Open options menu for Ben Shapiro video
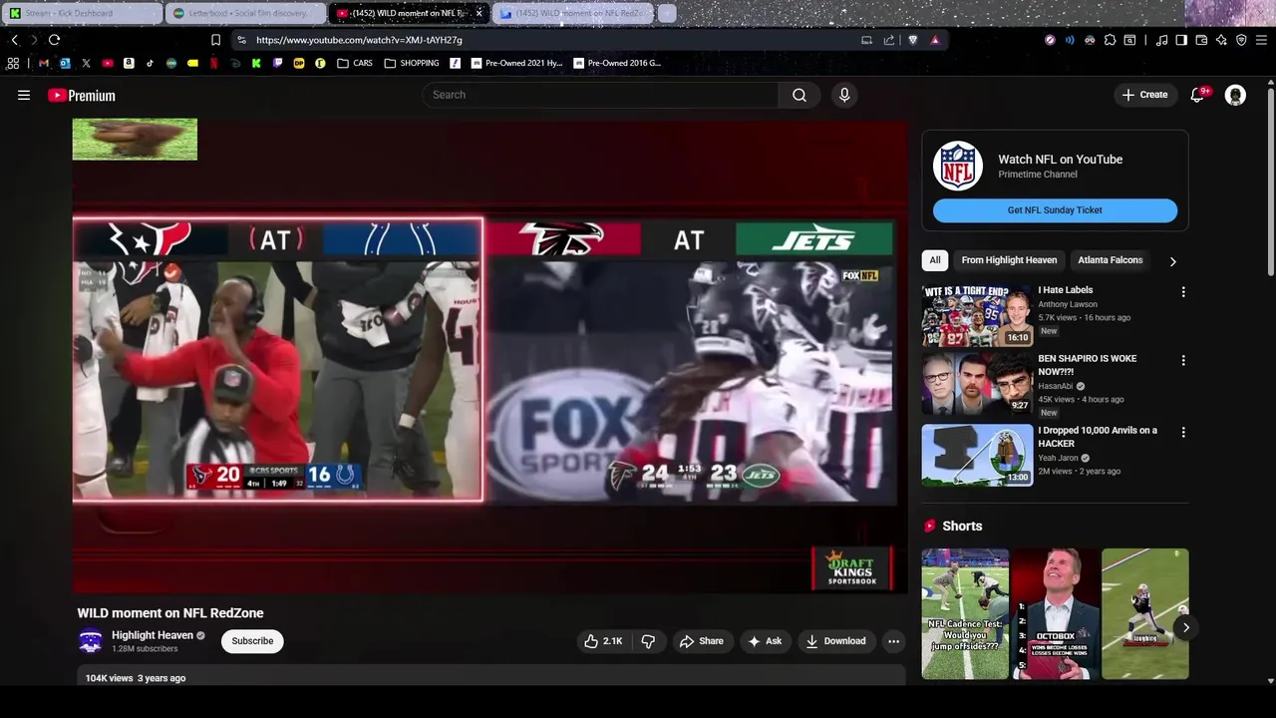 pos(1183,360)
